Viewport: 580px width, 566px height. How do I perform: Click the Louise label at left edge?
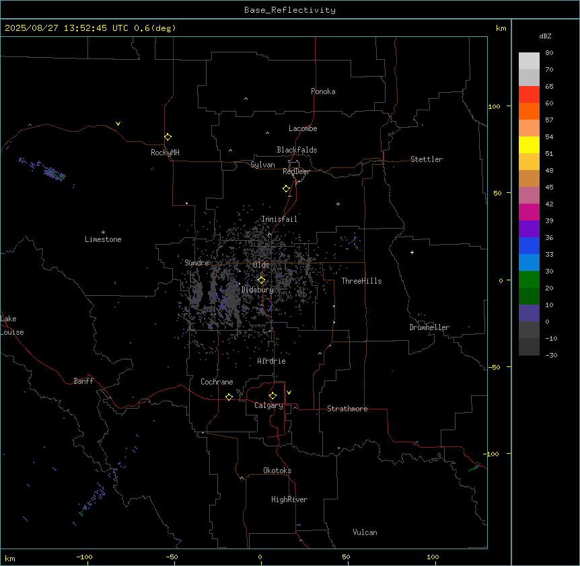(x=12, y=332)
